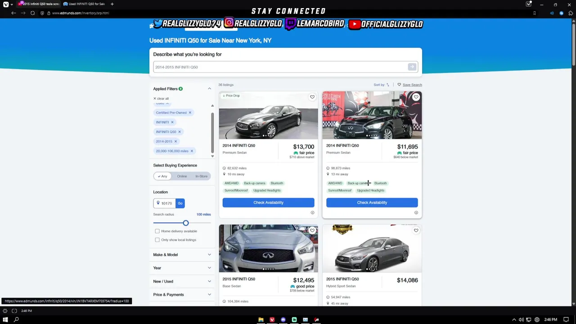The image size is (576, 324).
Task: Click the address bar URL
Action: tap(81, 13)
